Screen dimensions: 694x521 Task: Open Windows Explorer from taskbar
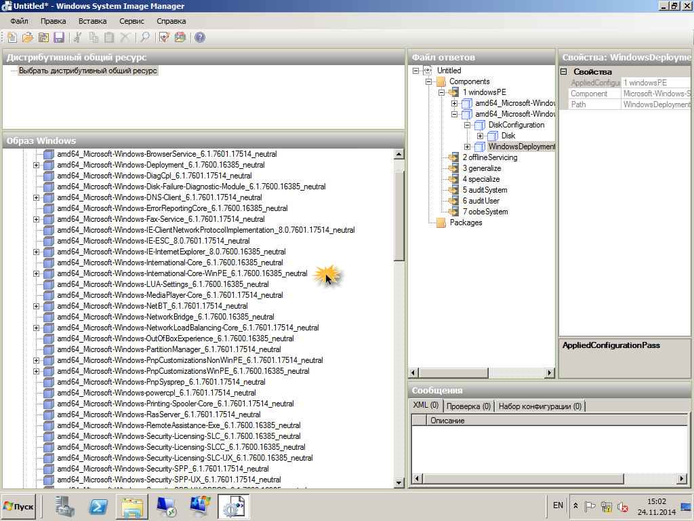coord(132,506)
